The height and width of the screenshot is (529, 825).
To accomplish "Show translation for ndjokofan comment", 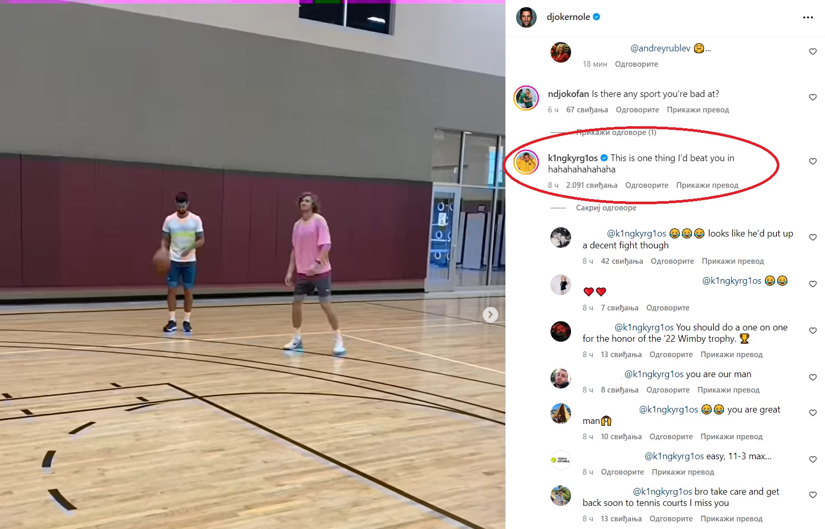I will pyautogui.click(x=698, y=110).
